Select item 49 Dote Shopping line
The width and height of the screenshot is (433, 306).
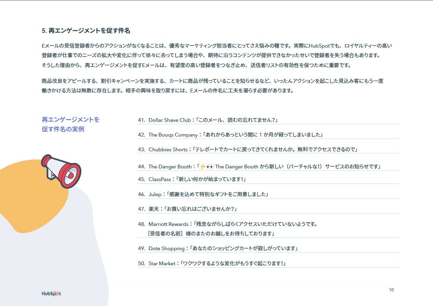coord(218,248)
